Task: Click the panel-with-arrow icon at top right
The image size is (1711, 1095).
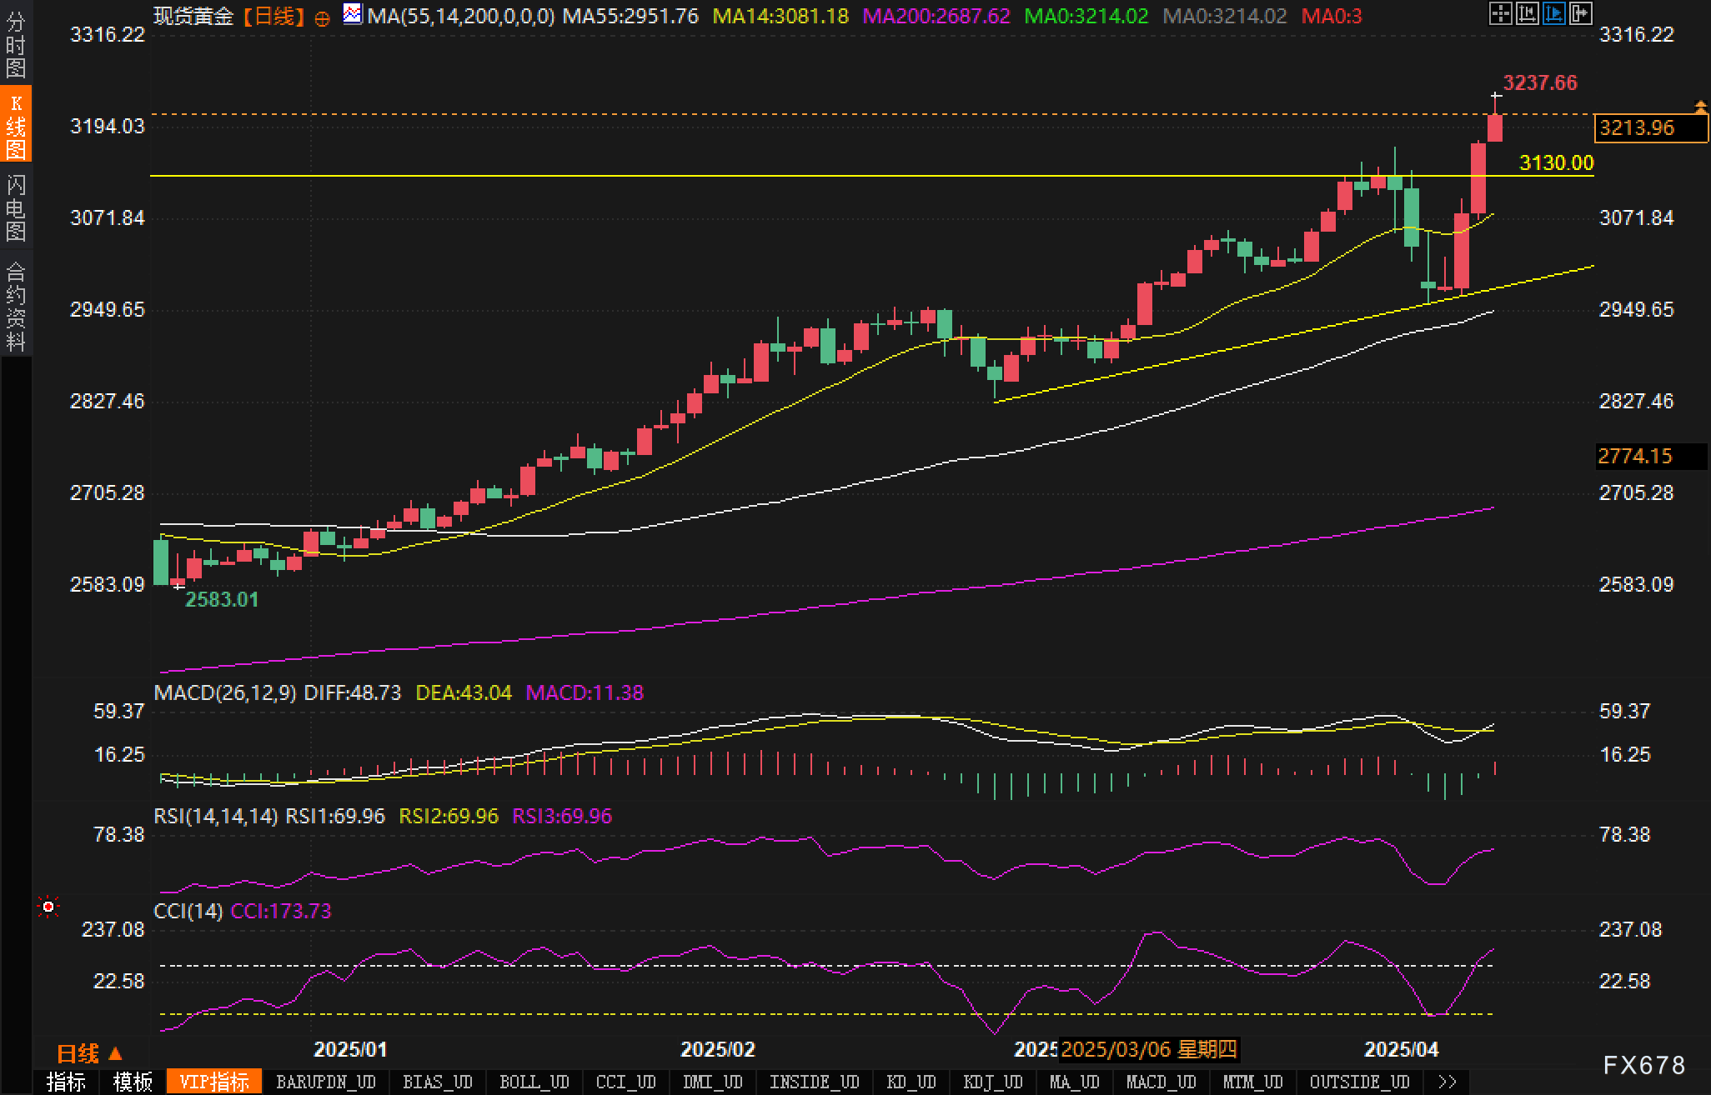Action: [1580, 13]
